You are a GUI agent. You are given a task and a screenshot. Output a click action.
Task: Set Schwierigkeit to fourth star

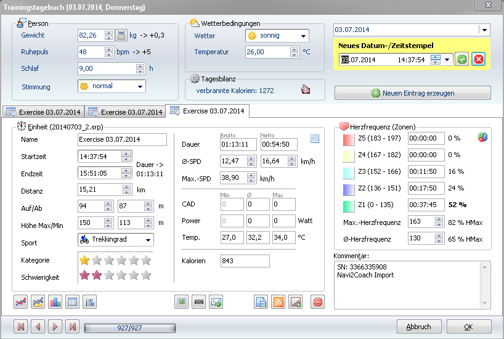[x=121, y=275]
